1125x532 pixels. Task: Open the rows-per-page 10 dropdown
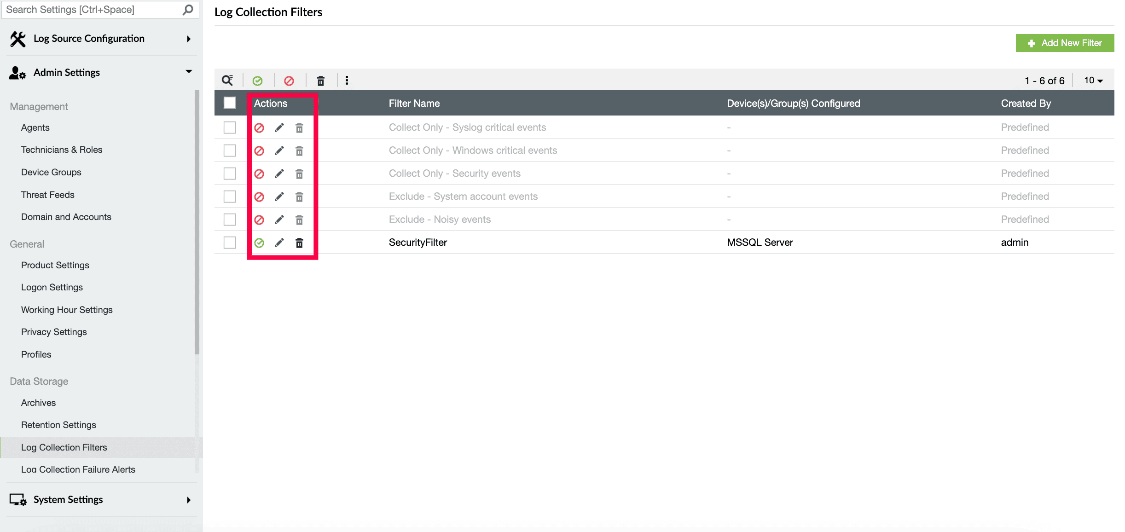click(x=1094, y=81)
